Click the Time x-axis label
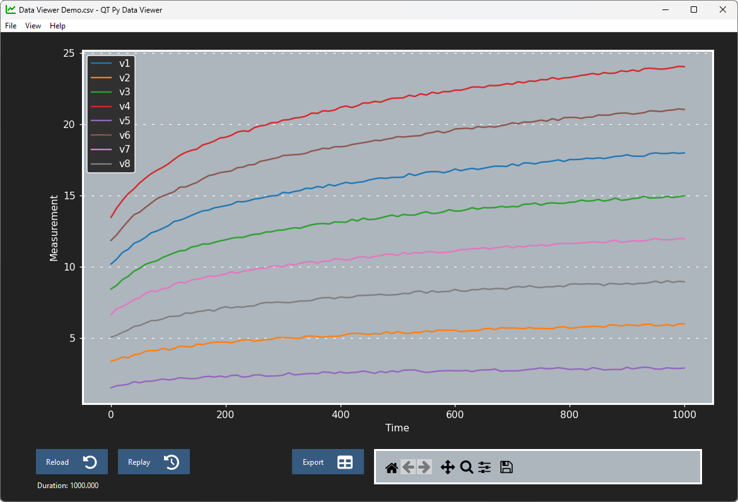The height and width of the screenshot is (502, 738). [397, 428]
